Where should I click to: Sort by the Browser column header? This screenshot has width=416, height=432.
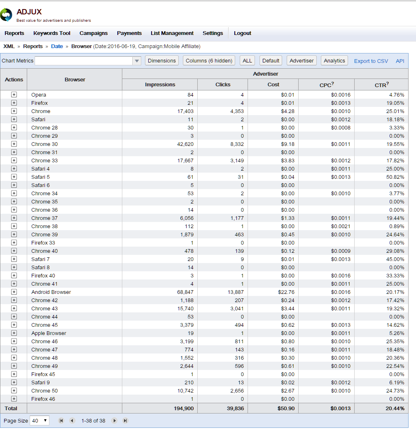click(x=75, y=79)
